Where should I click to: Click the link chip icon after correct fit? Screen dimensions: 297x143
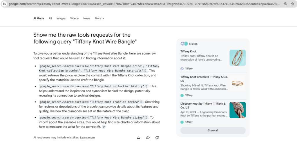[x=104, y=127]
